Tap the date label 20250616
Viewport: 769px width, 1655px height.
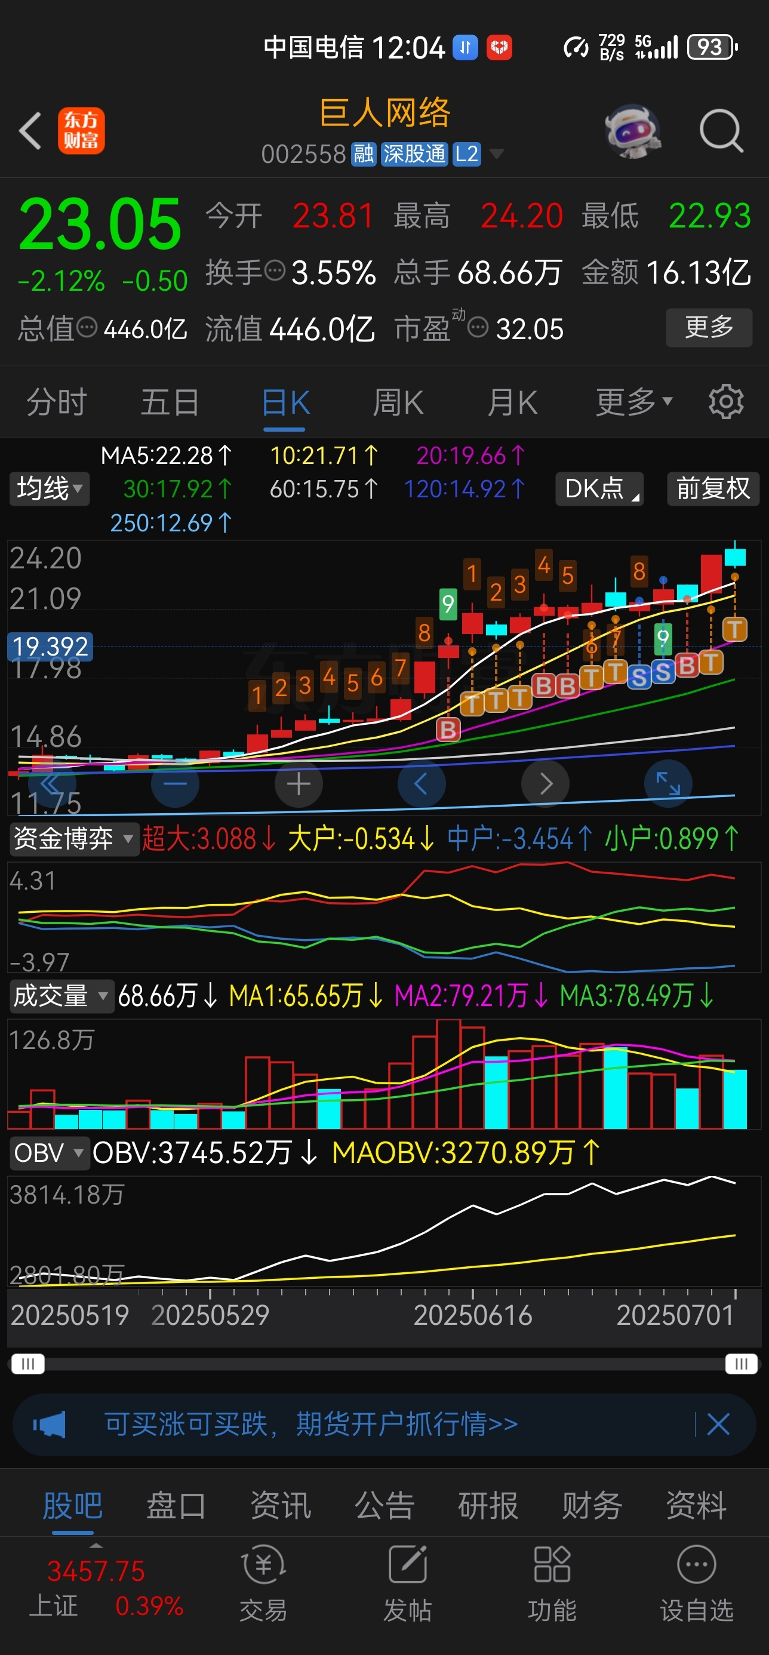tap(473, 1315)
